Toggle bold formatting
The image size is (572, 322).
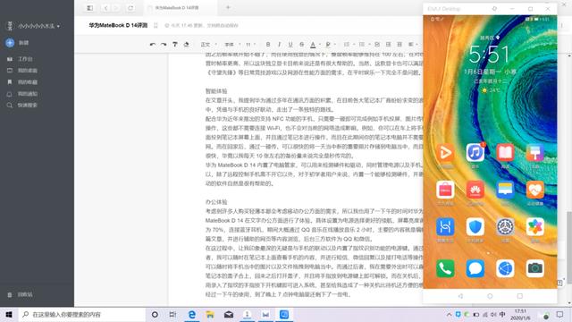[x=268, y=44]
